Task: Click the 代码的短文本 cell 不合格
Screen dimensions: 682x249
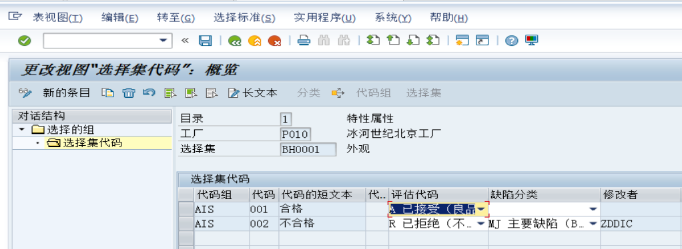Action: pos(322,224)
